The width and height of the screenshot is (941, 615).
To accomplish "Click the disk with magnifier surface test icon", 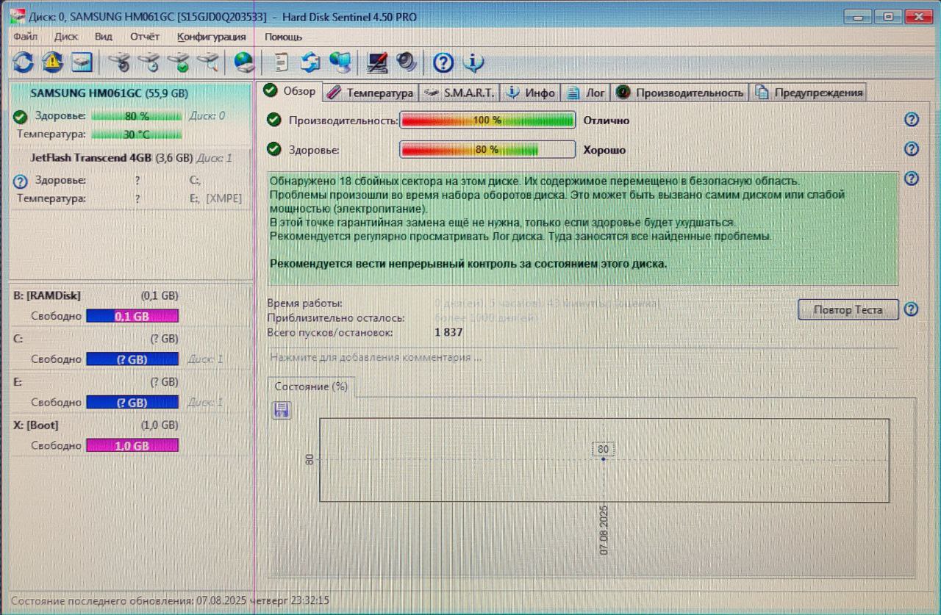I will pos(208,62).
